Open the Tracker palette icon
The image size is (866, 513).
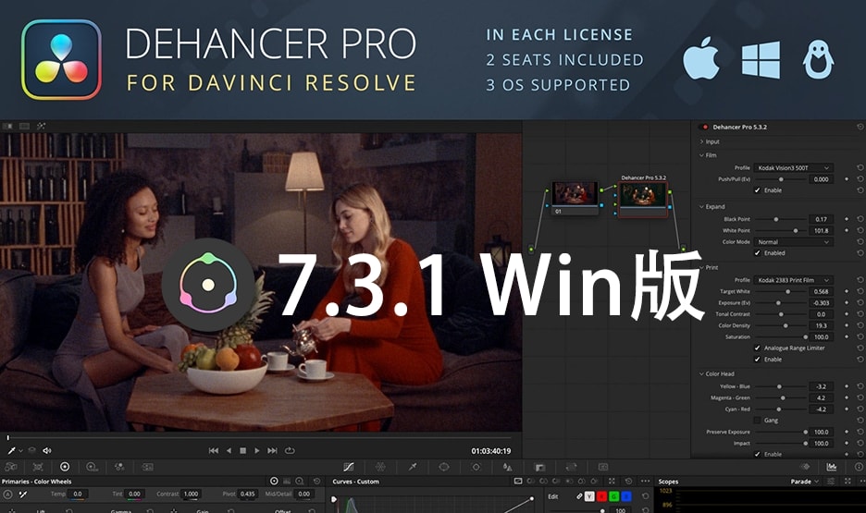(x=476, y=467)
